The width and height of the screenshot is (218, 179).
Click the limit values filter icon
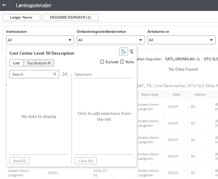[x=123, y=52]
